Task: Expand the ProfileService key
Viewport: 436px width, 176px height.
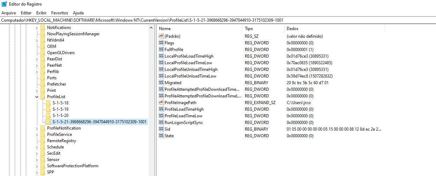Action: pos(37,134)
